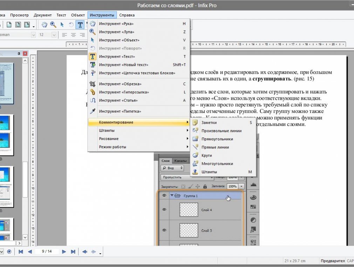Close the thumbnails side panel

pos(25,54)
